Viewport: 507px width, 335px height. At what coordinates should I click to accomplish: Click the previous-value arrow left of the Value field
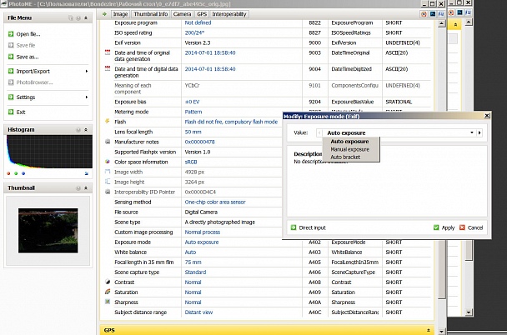tap(319, 132)
